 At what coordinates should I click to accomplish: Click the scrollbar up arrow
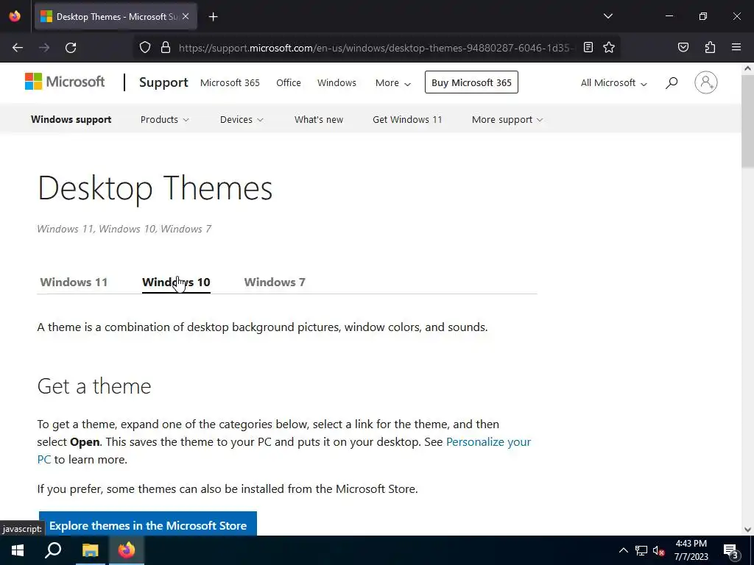click(x=747, y=68)
